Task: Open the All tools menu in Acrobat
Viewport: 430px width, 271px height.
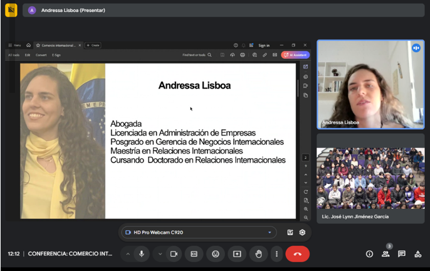Action: point(14,55)
